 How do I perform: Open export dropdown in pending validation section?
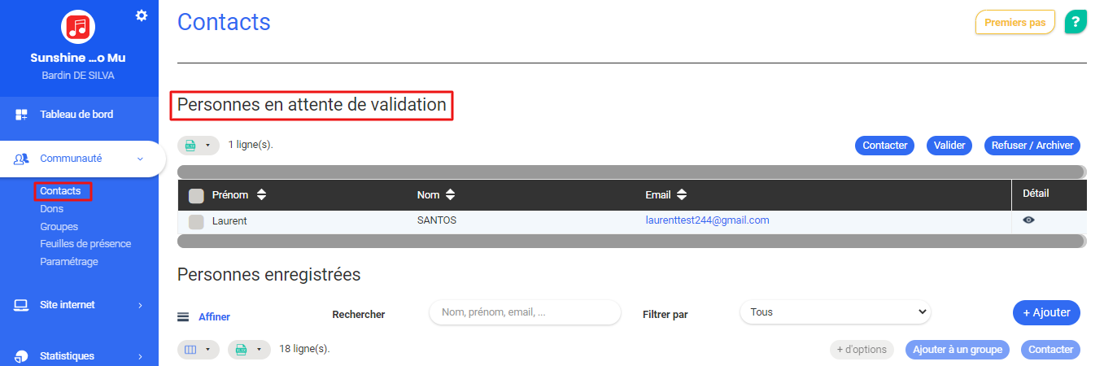click(x=198, y=146)
